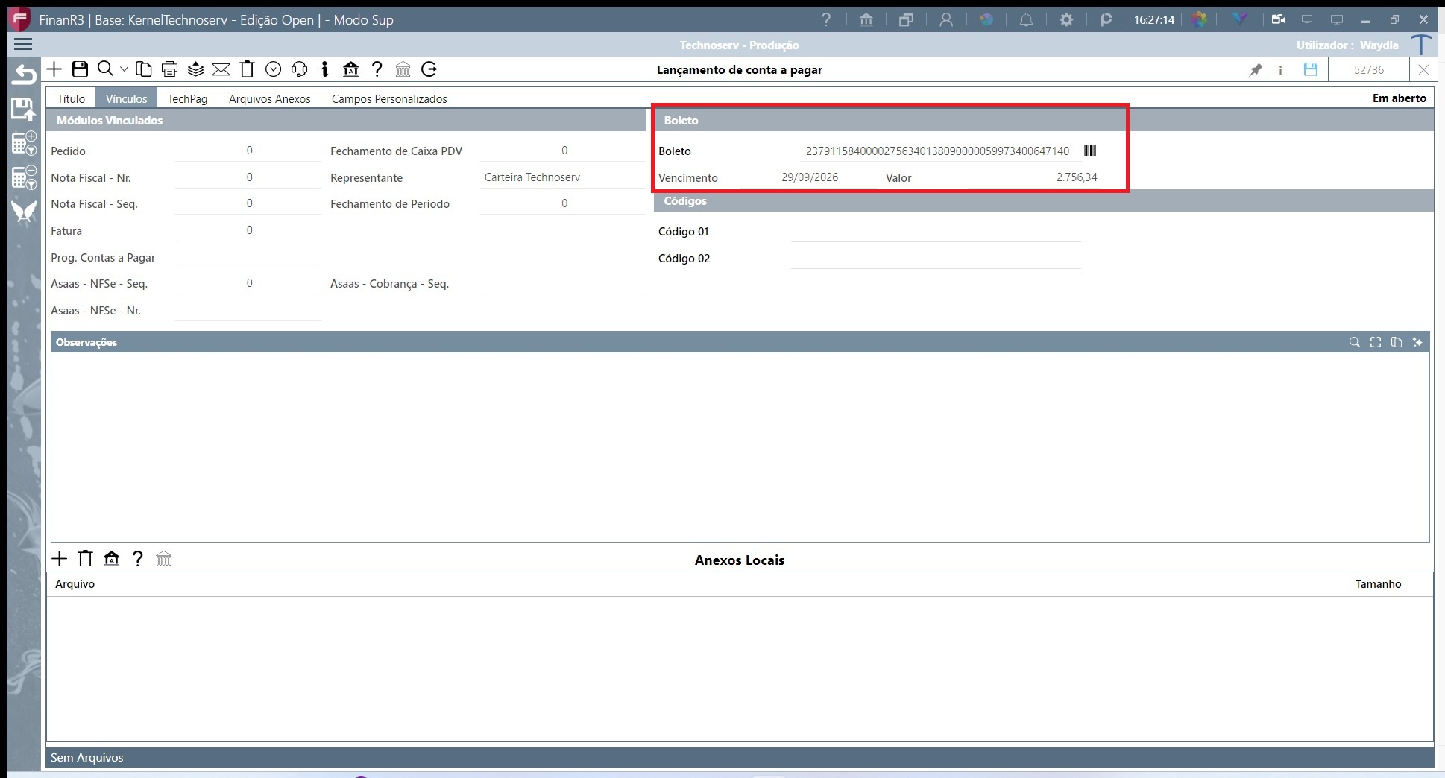Switch to the Título tab

[72, 98]
